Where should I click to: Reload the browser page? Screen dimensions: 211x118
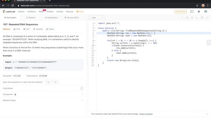[13, 6]
